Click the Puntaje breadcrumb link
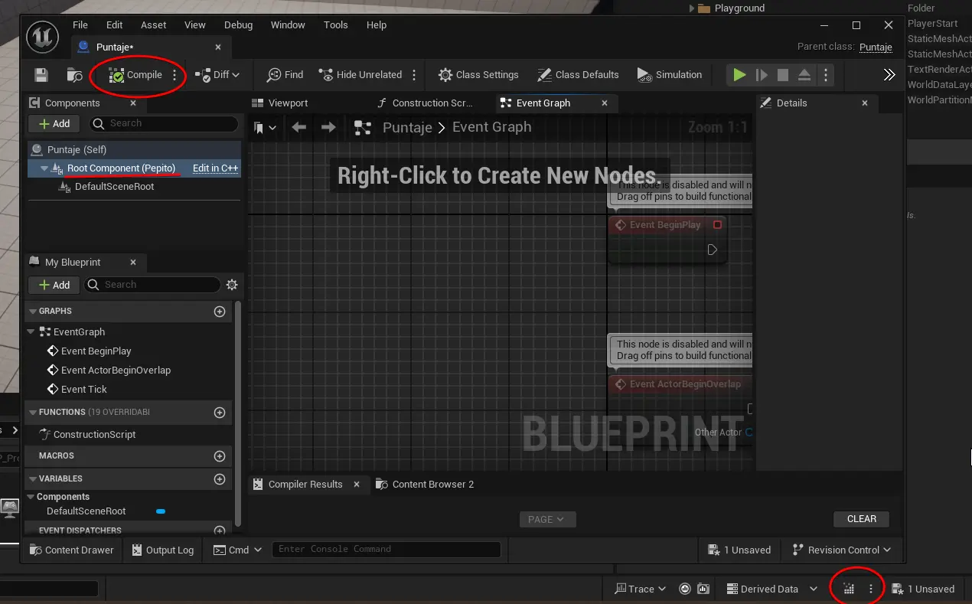 coord(407,127)
